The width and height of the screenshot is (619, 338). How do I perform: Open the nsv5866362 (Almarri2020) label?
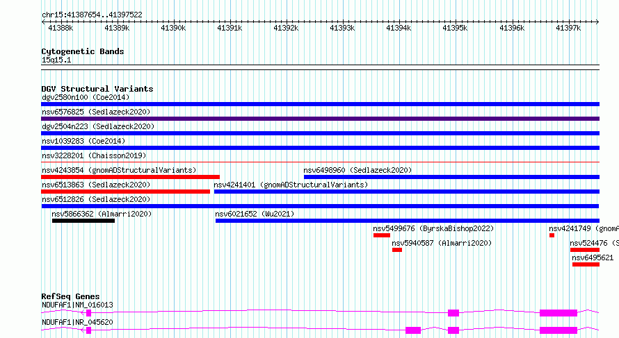click(102, 214)
